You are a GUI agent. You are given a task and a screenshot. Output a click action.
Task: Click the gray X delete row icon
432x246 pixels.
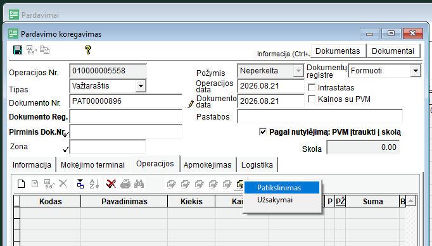point(63,183)
